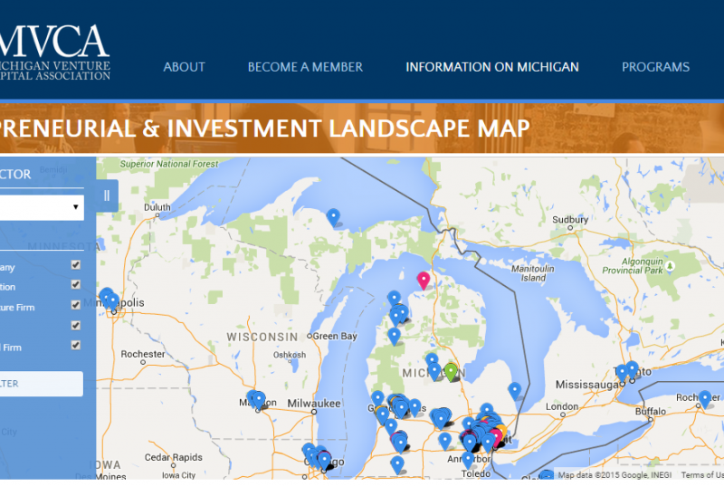The width and height of the screenshot is (724, 486).
Task: Click the Oshkosh city label
Action: click(290, 355)
